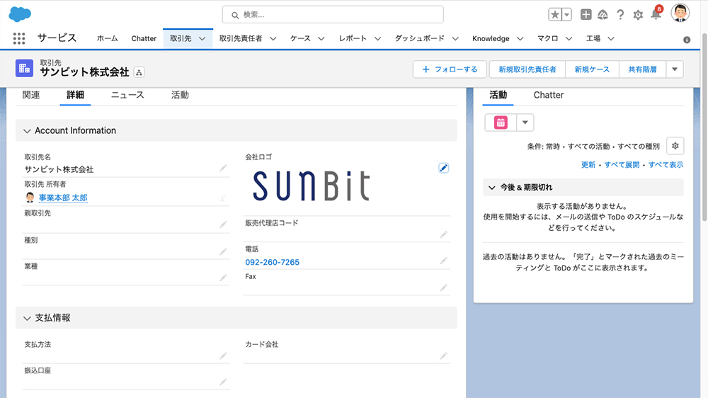Click phone number 092-260-7265
Screen dimensions: 708x398
click(x=273, y=263)
